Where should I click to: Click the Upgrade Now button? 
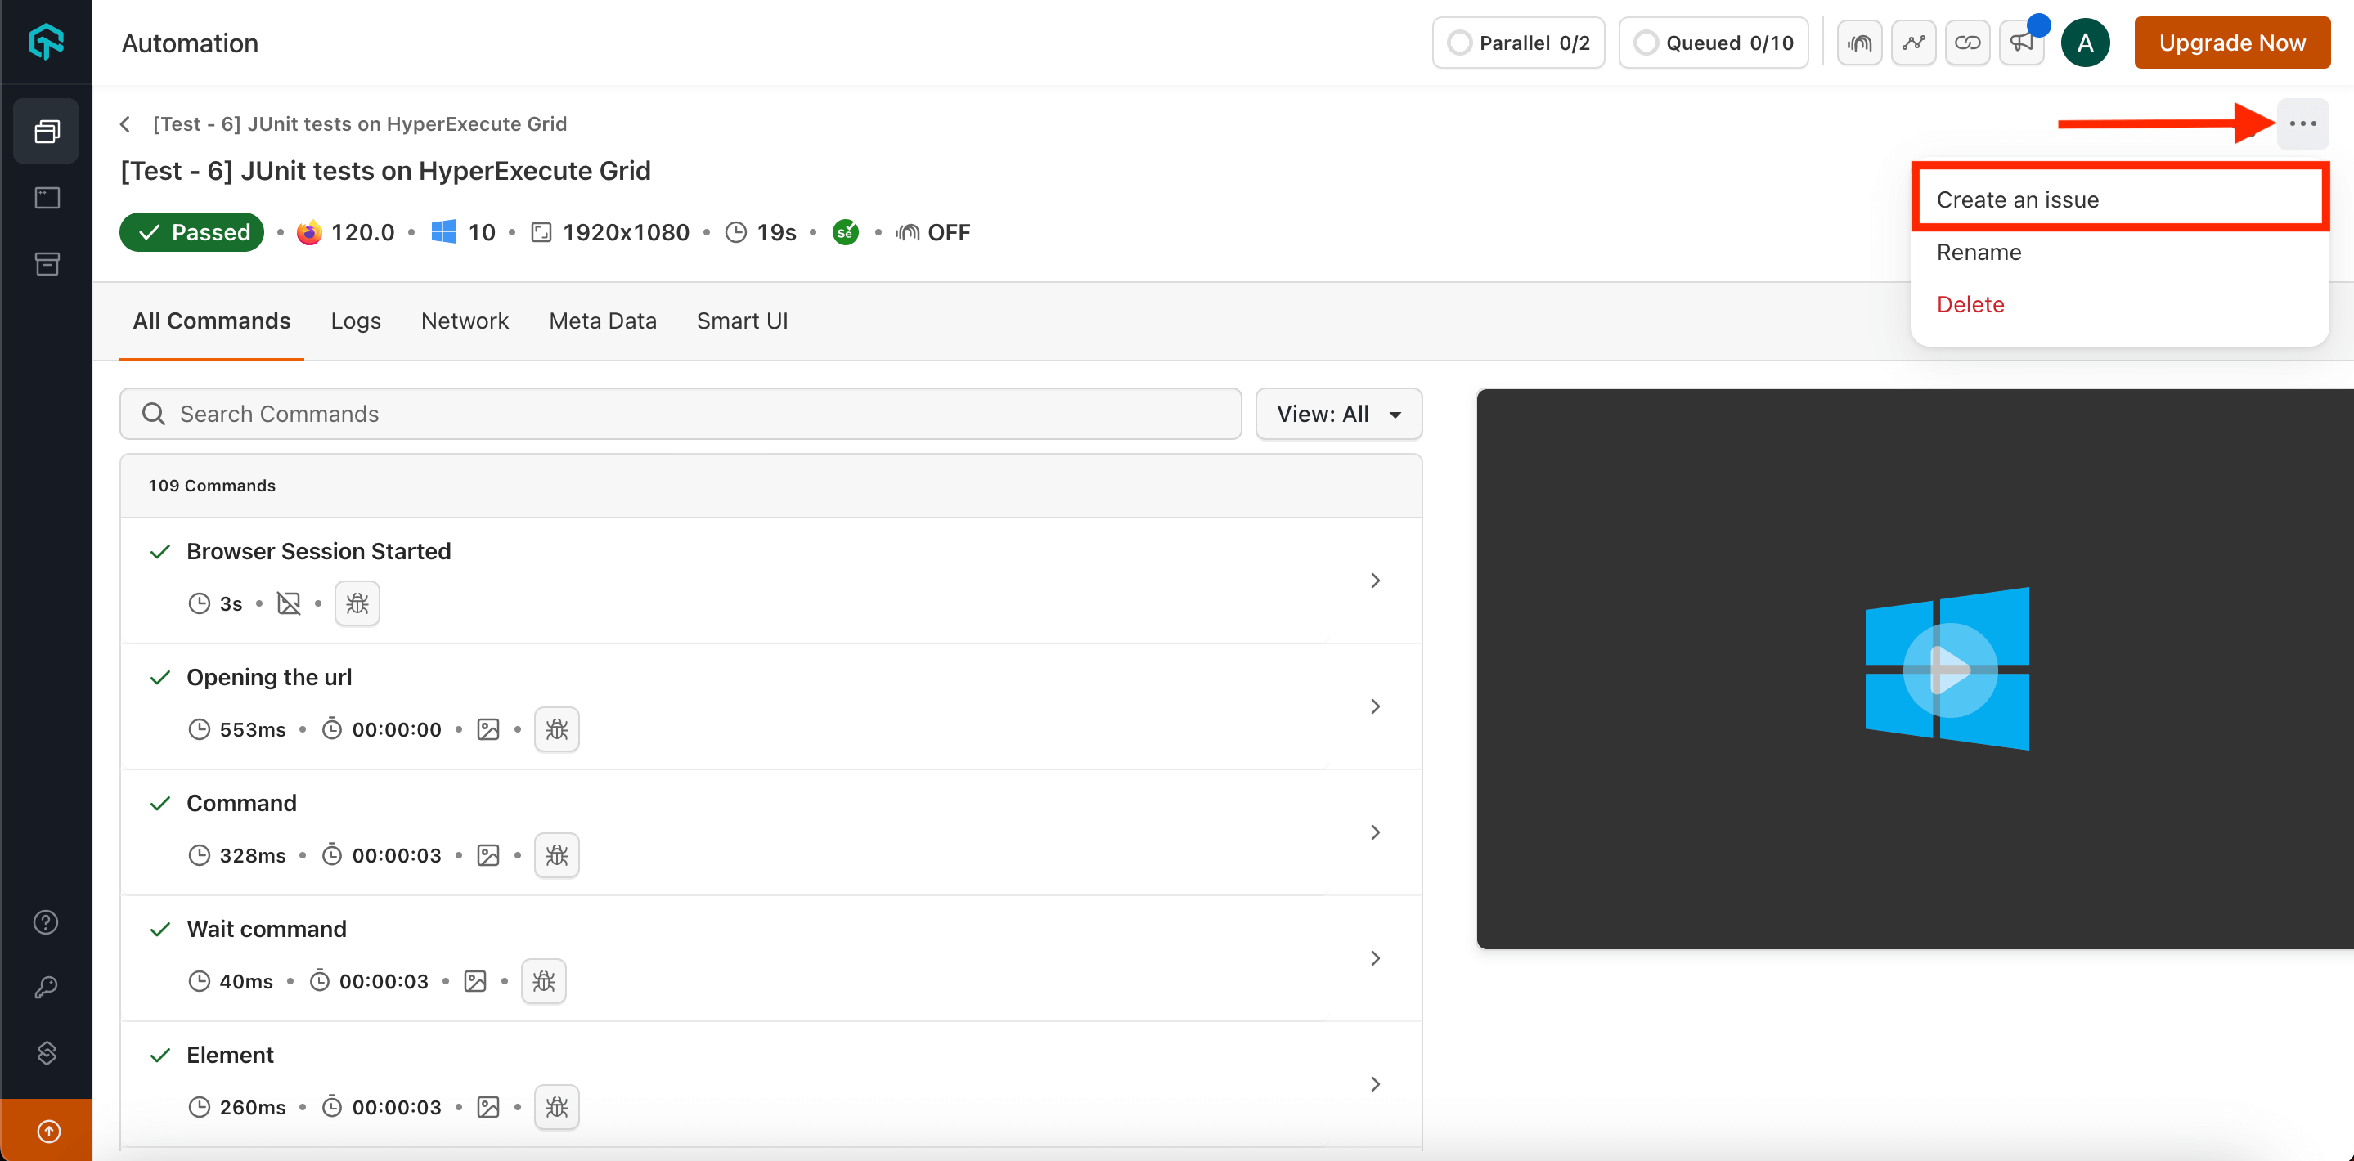pos(2231,43)
